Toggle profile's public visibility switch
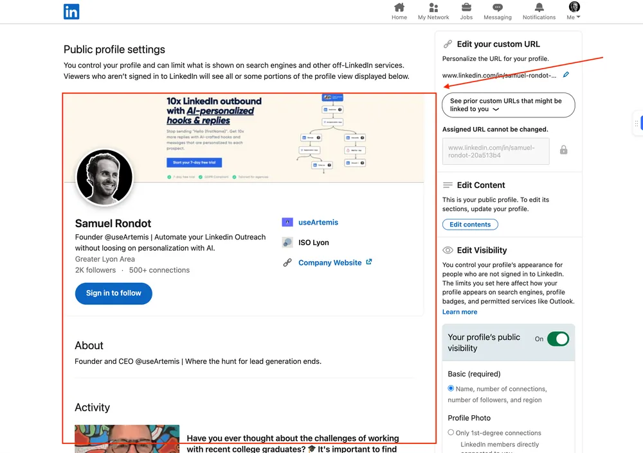This screenshot has width=643, height=453. 557,339
